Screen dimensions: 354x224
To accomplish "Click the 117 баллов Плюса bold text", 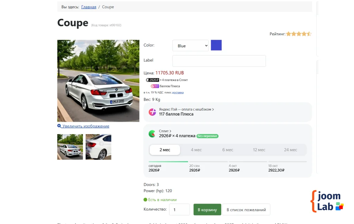I will coord(176,114).
